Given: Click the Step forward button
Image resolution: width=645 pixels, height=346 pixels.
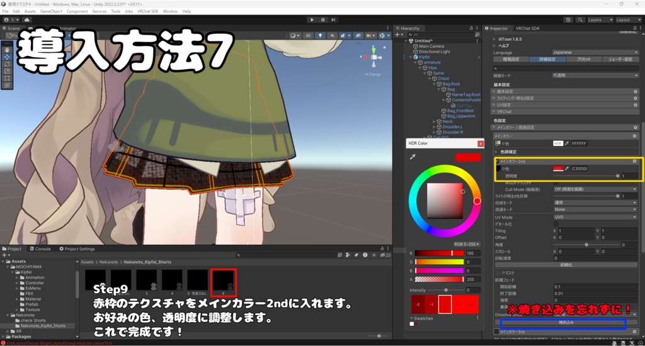Looking at the screenshot, I should point(334,20).
